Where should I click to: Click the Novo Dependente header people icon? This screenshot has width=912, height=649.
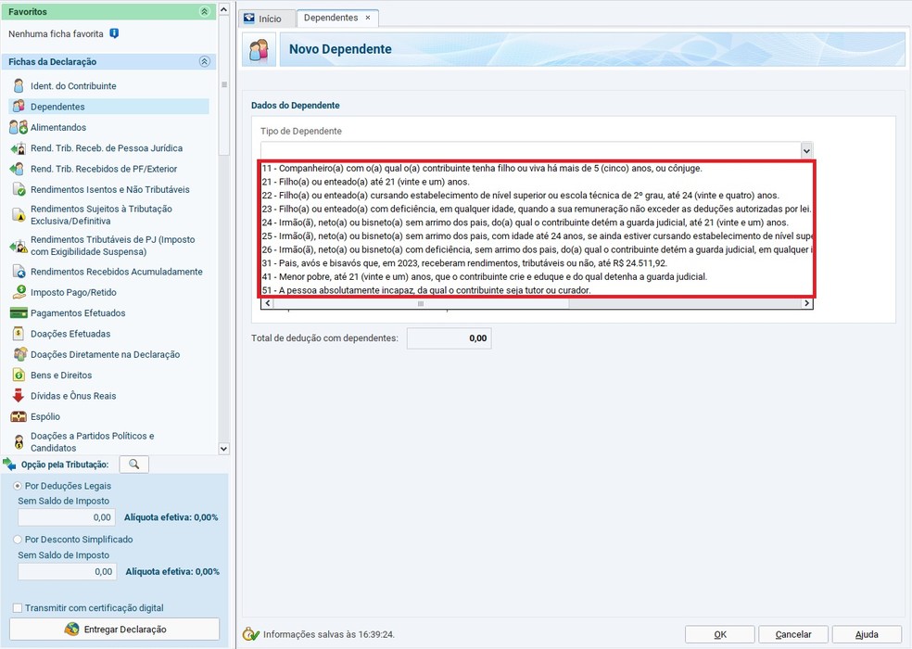259,50
